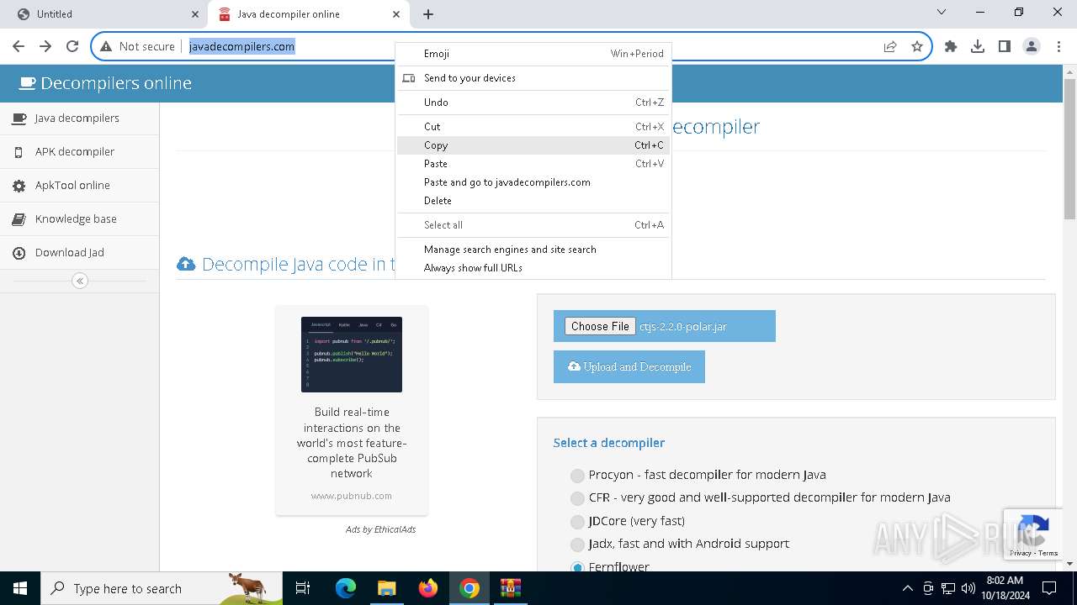Select the CFR decompiler radio
Screen dimensions: 1077x605
577,498
